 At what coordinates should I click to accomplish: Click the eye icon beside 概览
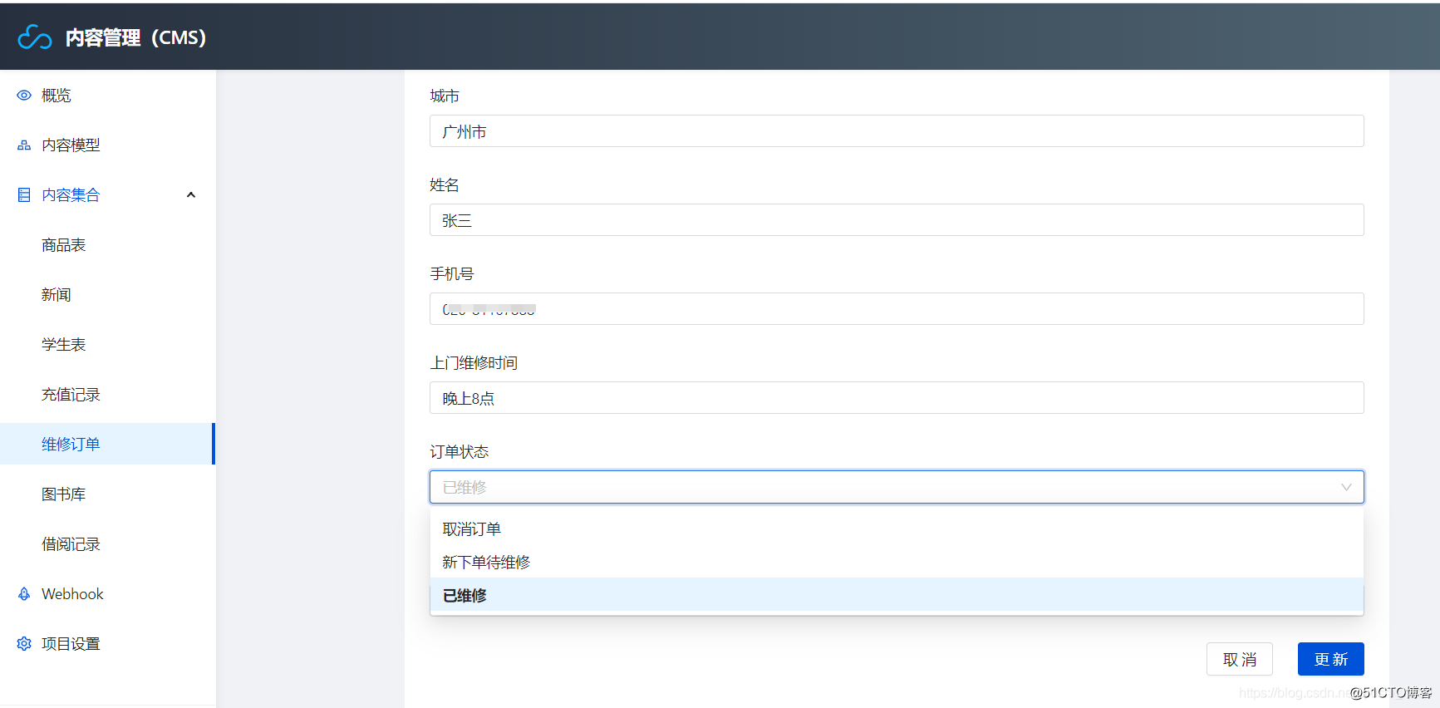pos(24,96)
